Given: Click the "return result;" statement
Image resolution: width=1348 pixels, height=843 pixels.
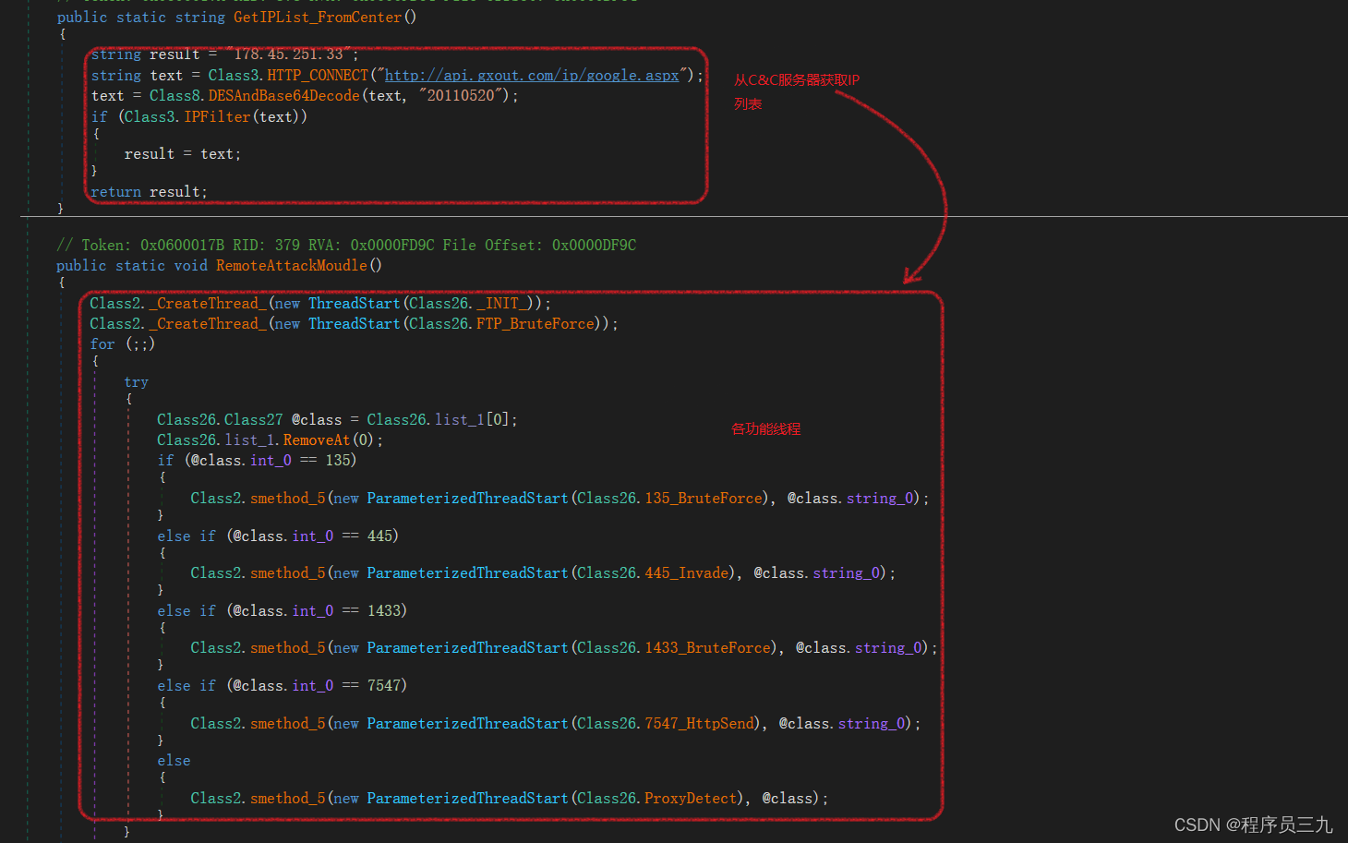Looking at the screenshot, I should pos(149,192).
